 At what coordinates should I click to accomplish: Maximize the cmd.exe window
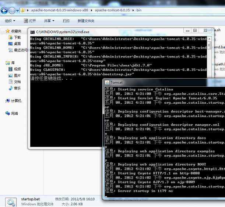point(195,31)
